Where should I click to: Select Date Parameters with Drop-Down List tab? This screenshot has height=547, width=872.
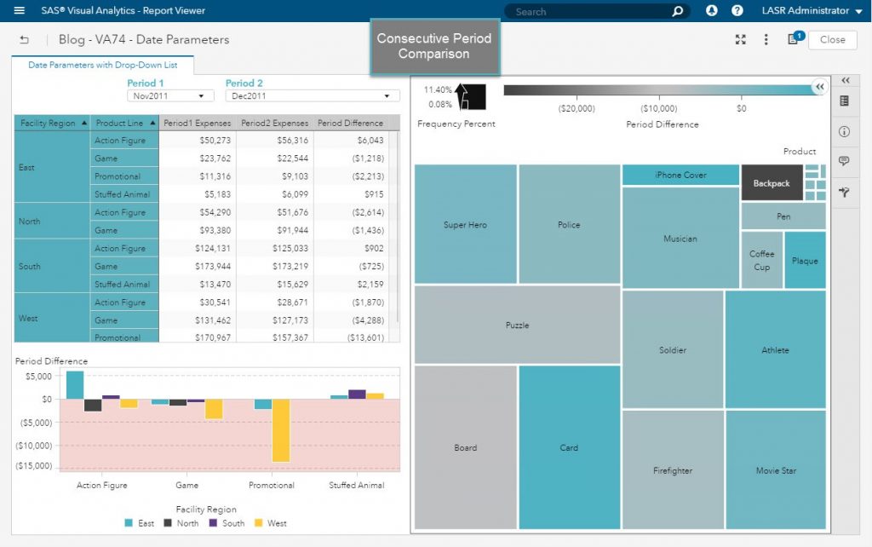coord(103,65)
